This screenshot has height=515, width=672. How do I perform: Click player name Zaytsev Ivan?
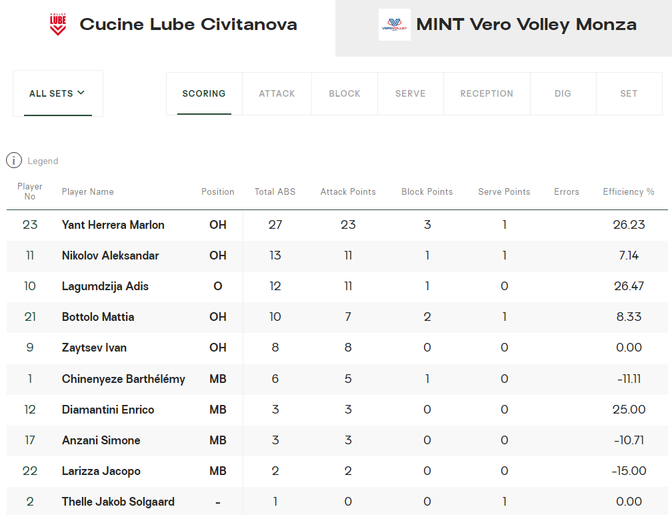(94, 348)
